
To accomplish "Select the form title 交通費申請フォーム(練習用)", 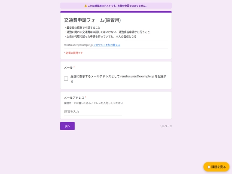I will coord(92,20).
